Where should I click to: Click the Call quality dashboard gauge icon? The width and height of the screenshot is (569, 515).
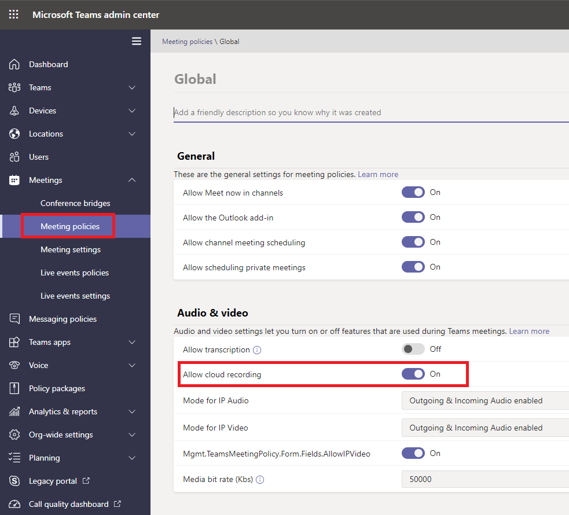[x=14, y=504]
